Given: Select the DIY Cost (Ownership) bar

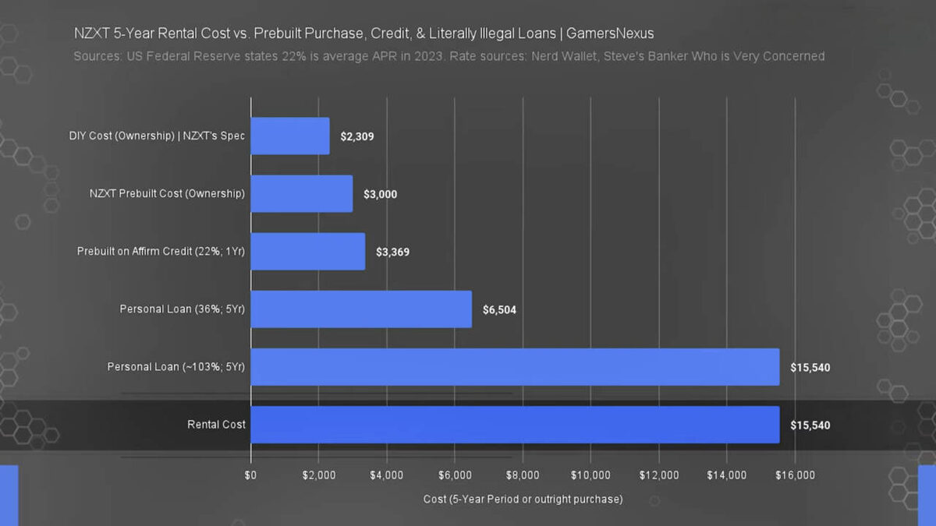Looking at the screenshot, I should point(290,136).
